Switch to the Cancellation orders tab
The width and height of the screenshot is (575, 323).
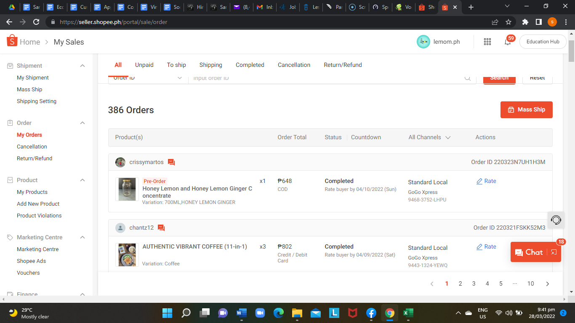click(x=294, y=65)
